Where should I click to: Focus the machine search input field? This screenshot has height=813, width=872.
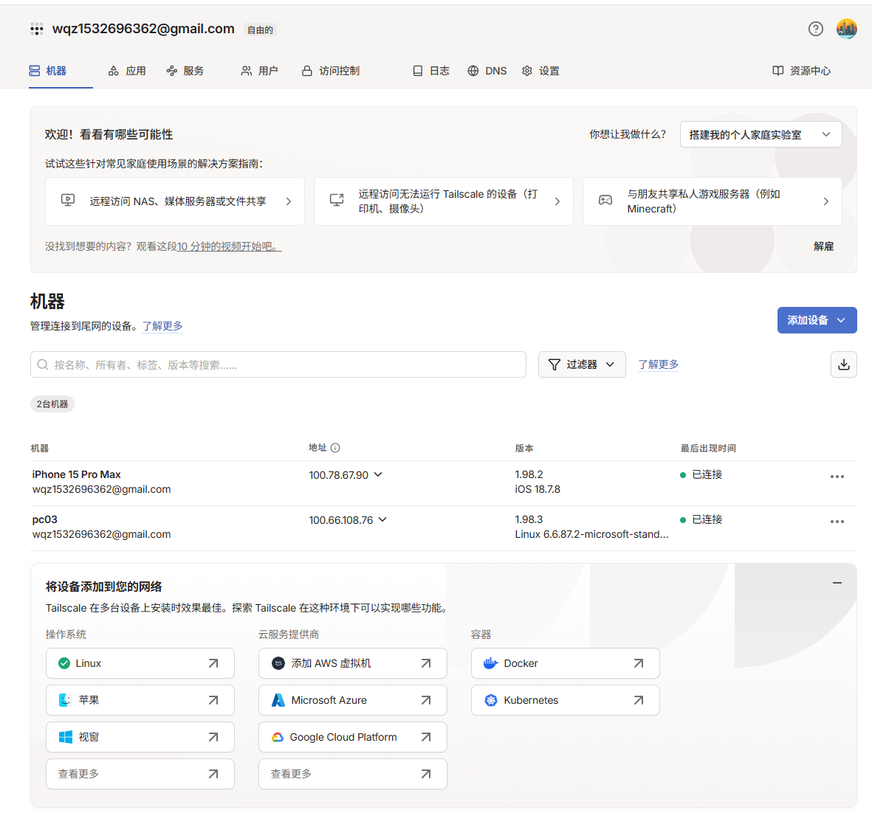278,364
